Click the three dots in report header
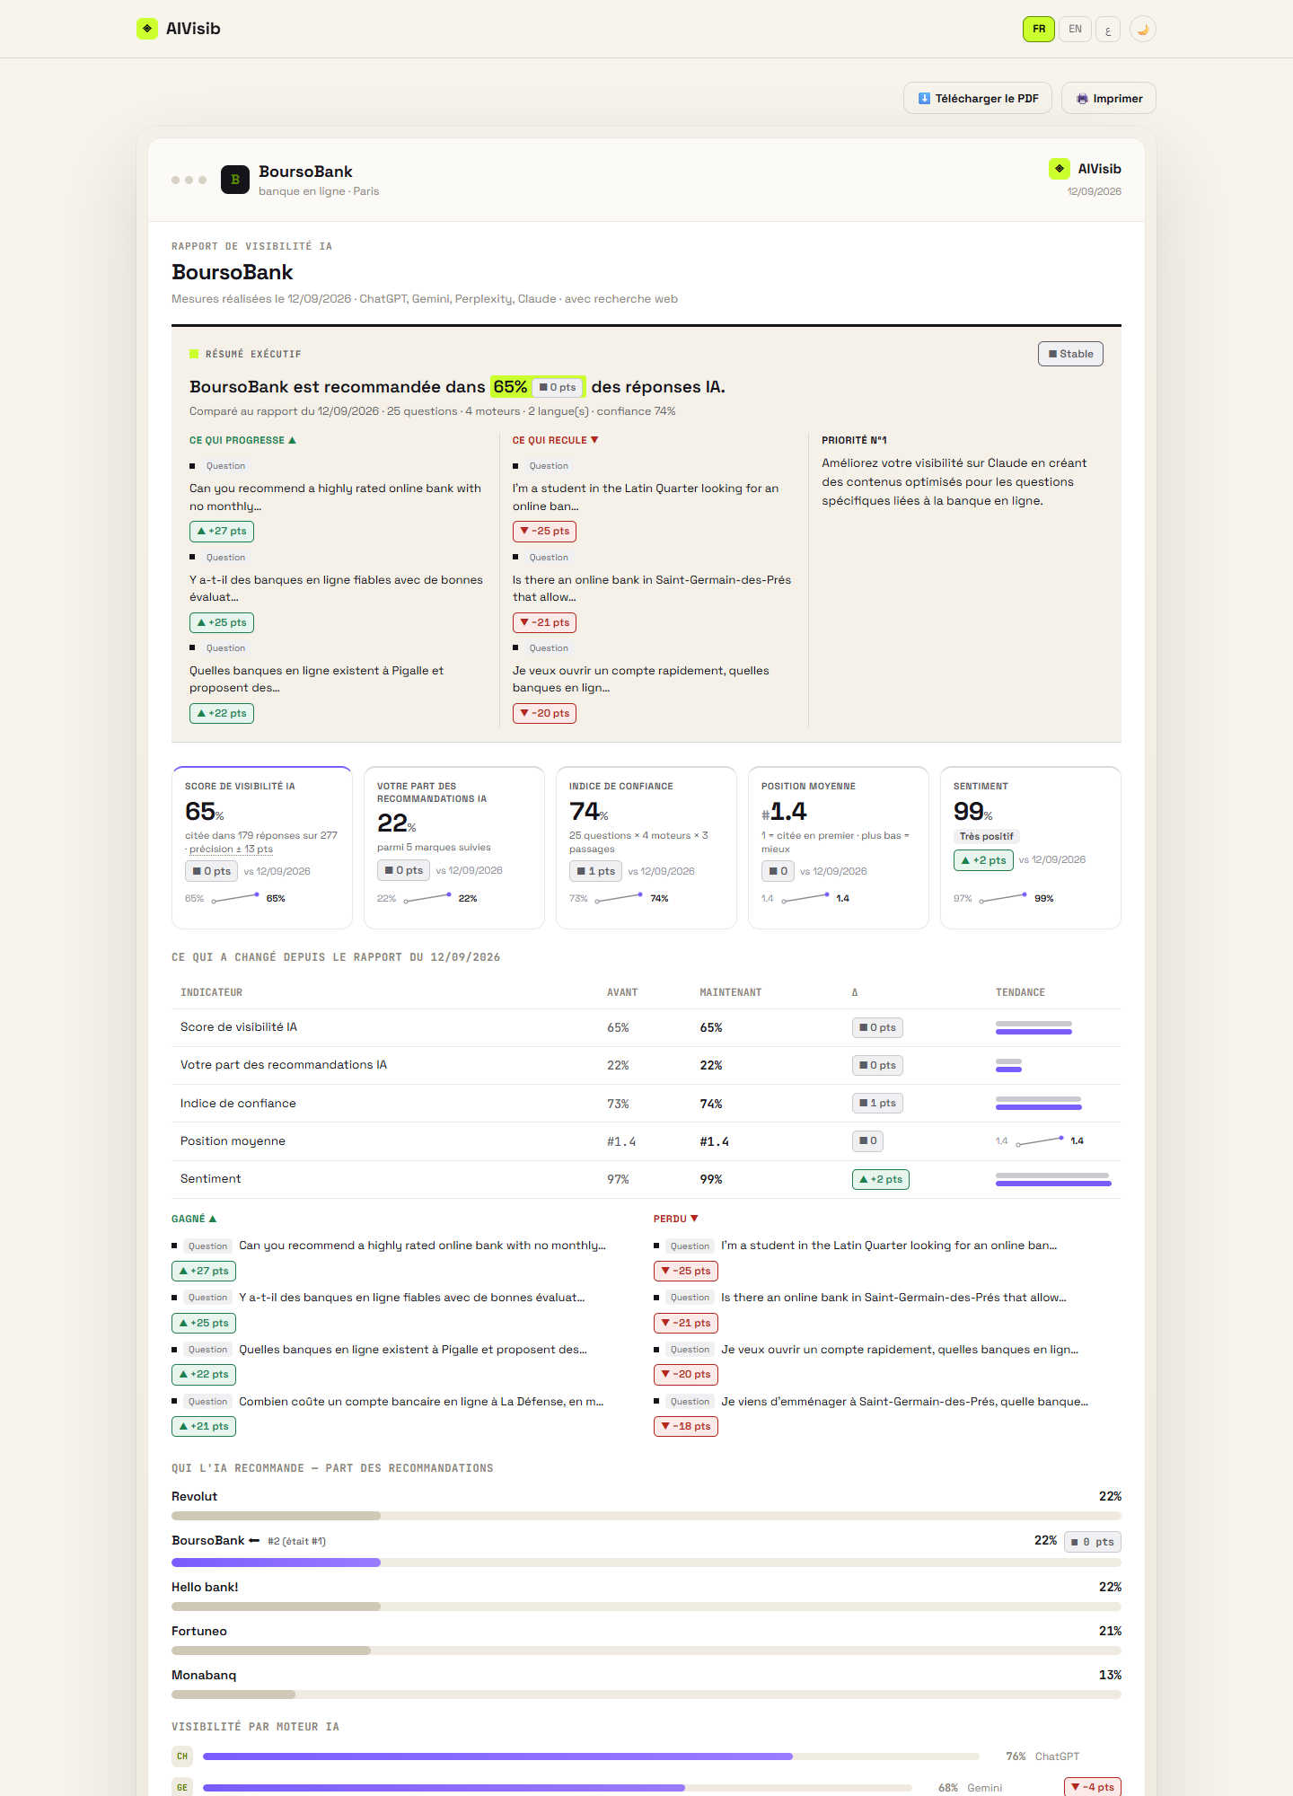1293x1796 pixels. (189, 180)
